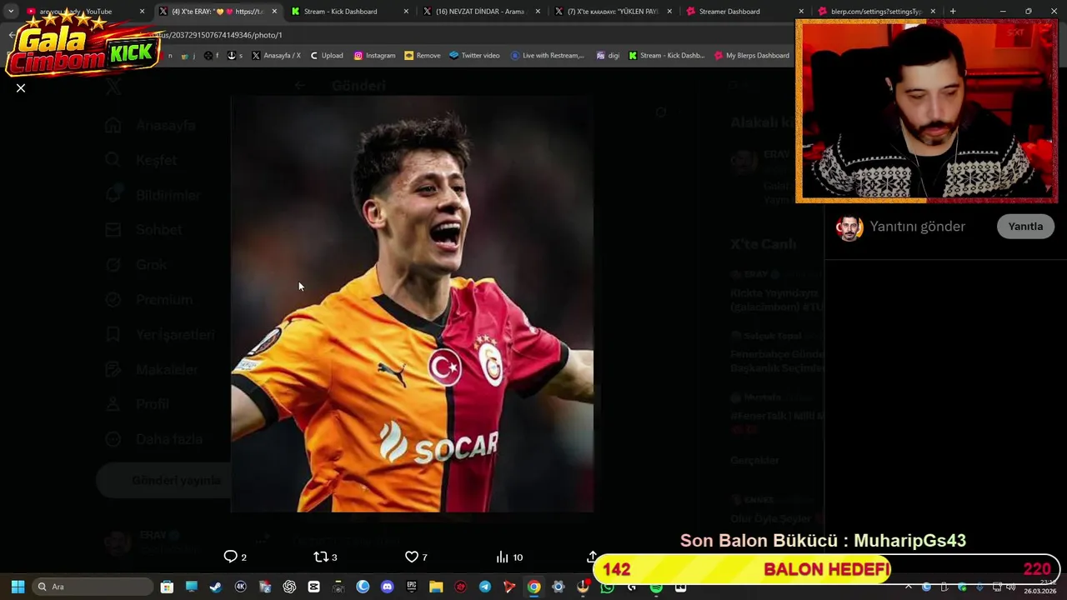Switch to the 'YÜKLEN PAYI' X tab
Image resolution: width=1067 pixels, height=600 pixels.
614,12
